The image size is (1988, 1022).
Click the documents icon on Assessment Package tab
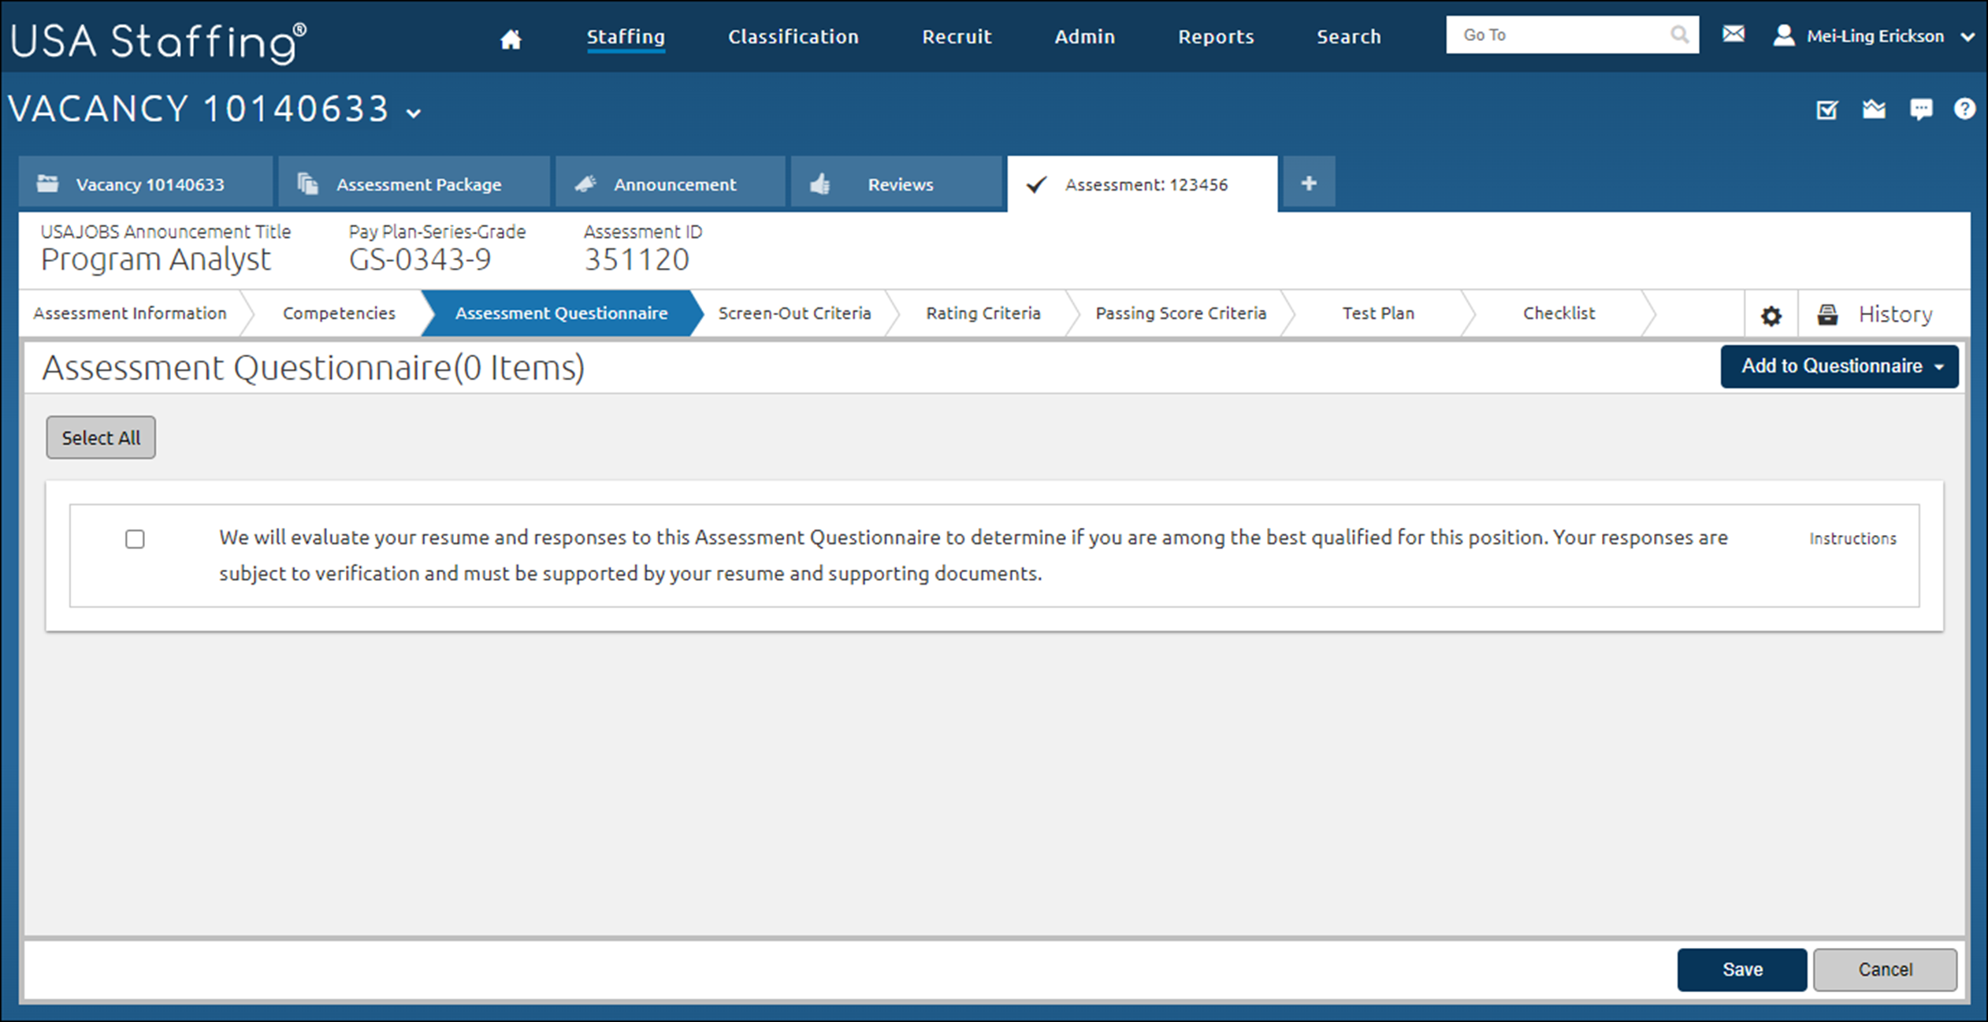pos(307,184)
